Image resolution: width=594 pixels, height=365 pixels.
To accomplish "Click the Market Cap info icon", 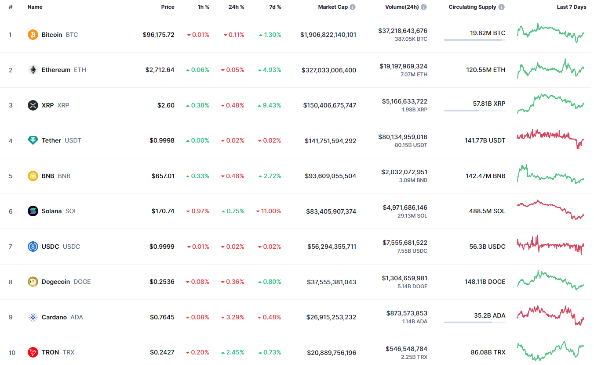I will 353,7.
